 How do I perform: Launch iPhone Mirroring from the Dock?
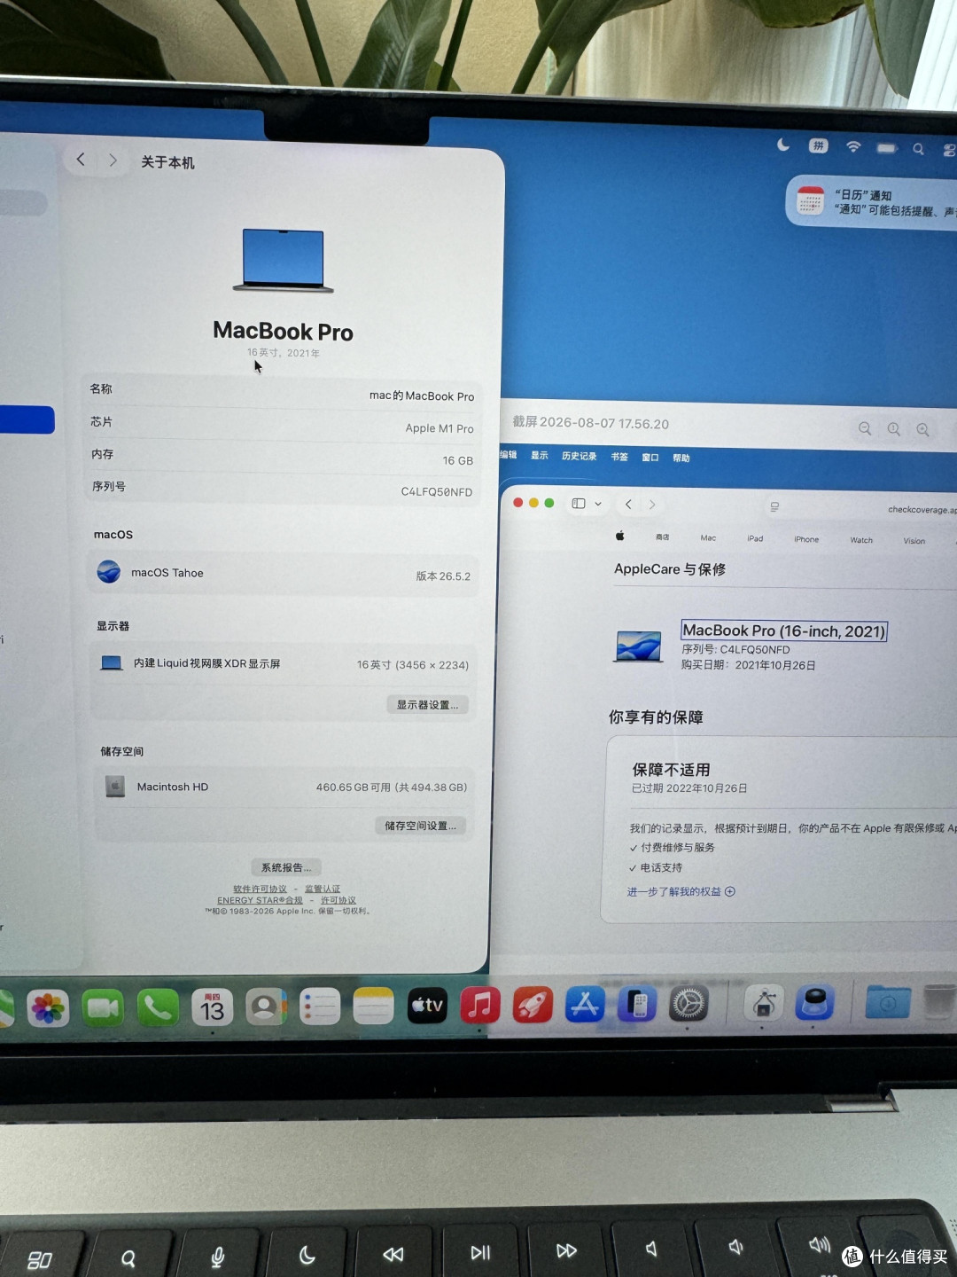(636, 1004)
